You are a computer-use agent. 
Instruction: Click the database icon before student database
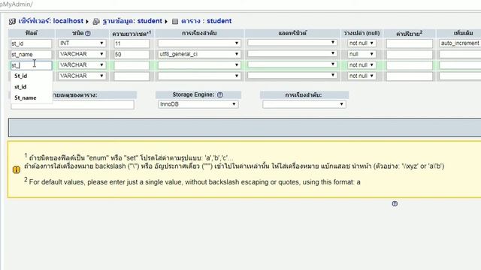96,21
